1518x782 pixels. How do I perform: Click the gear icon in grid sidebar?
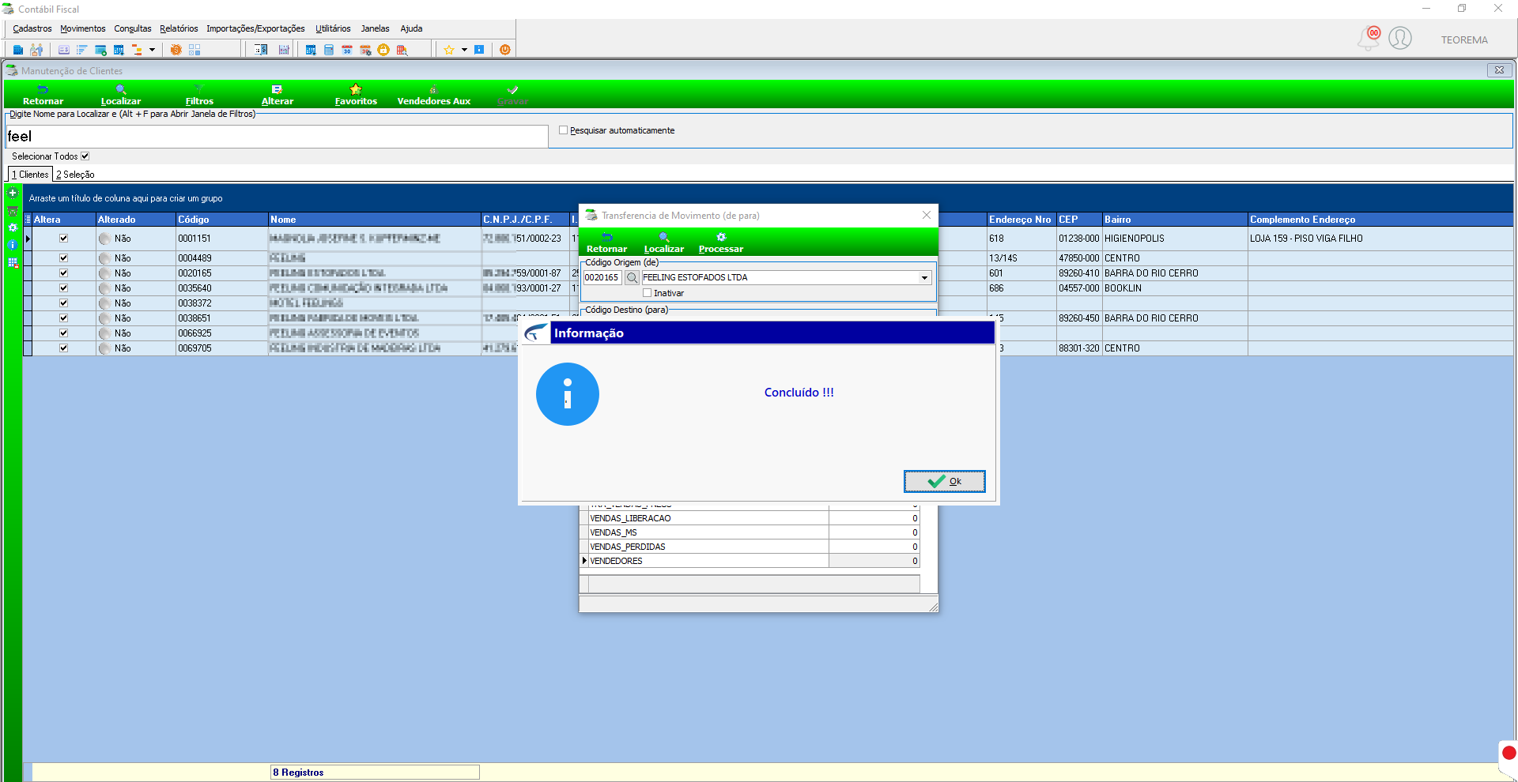point(13,227)
